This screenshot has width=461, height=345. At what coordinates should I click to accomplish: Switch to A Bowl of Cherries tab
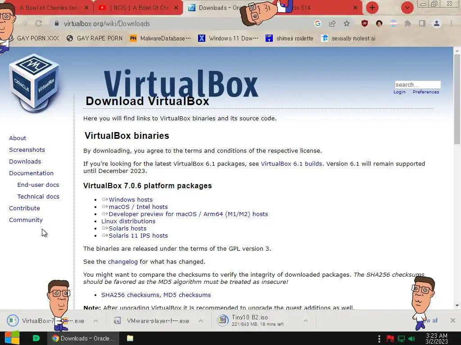click(49, 8)
